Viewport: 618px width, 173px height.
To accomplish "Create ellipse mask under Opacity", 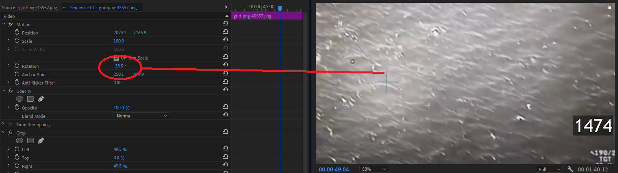I will 20,99.
